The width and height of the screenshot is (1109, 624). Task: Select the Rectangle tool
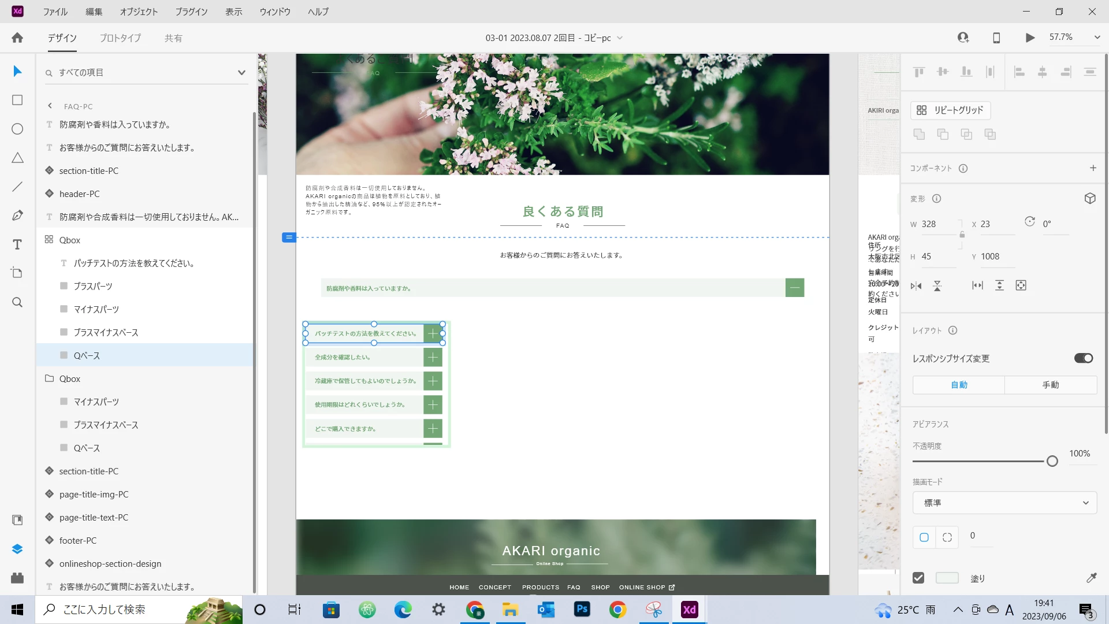pos(17,100)
